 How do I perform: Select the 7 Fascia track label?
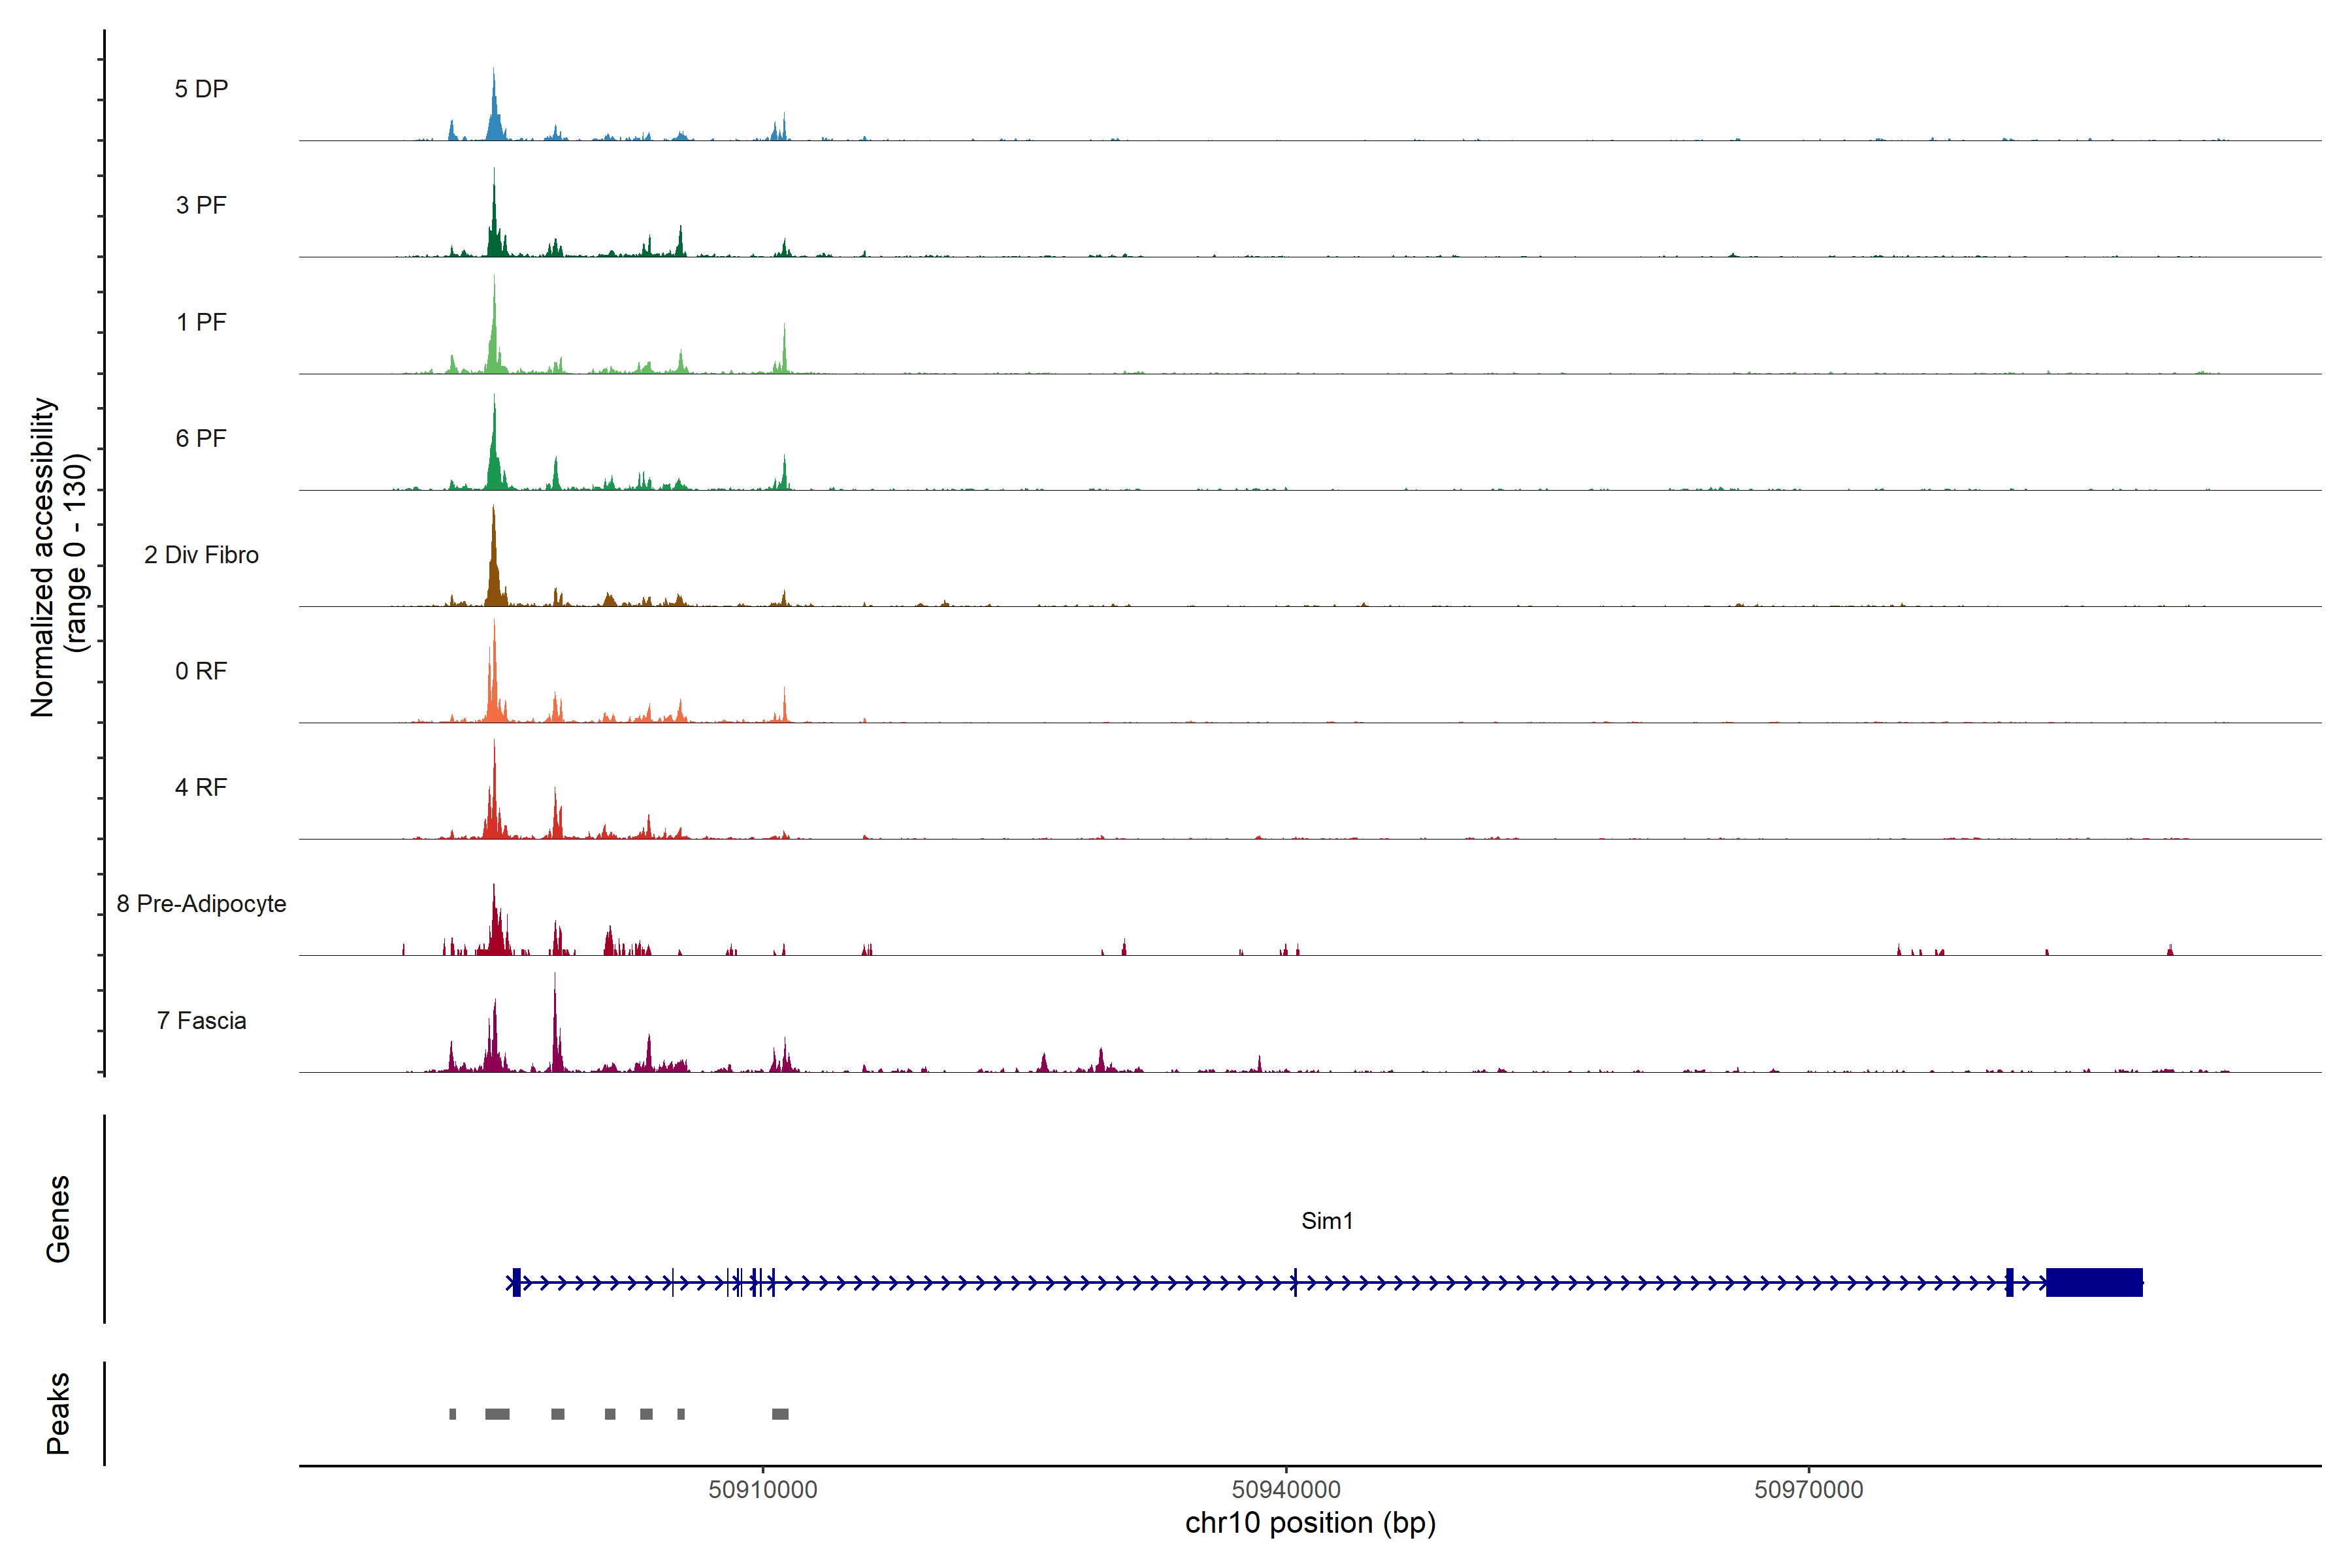[201, 1020]
